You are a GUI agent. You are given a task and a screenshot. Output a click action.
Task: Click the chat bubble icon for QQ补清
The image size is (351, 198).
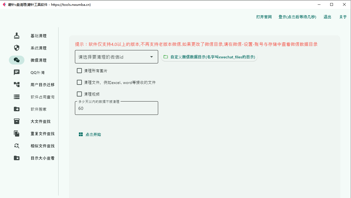(x=17, y=73)
